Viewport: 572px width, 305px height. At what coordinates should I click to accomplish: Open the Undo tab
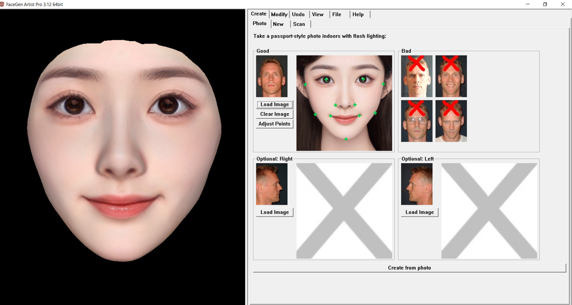coord(299,14)
